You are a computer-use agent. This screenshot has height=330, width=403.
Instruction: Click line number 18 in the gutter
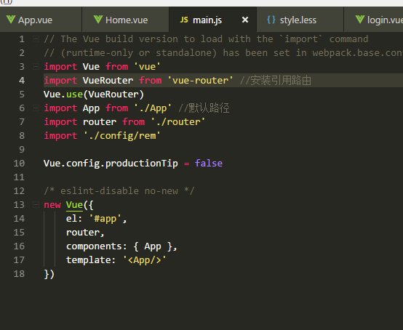click(19, 274)
